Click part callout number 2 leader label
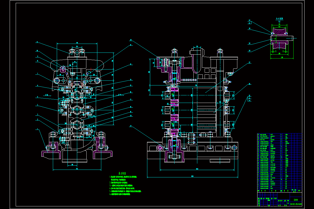 (37, 120)
